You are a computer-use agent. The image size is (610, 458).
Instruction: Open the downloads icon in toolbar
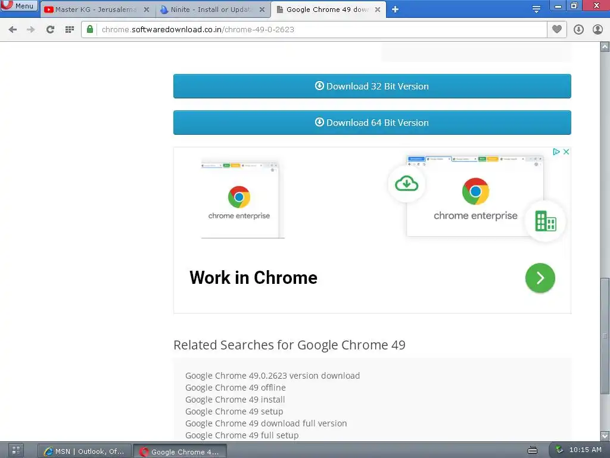point(578,30)
